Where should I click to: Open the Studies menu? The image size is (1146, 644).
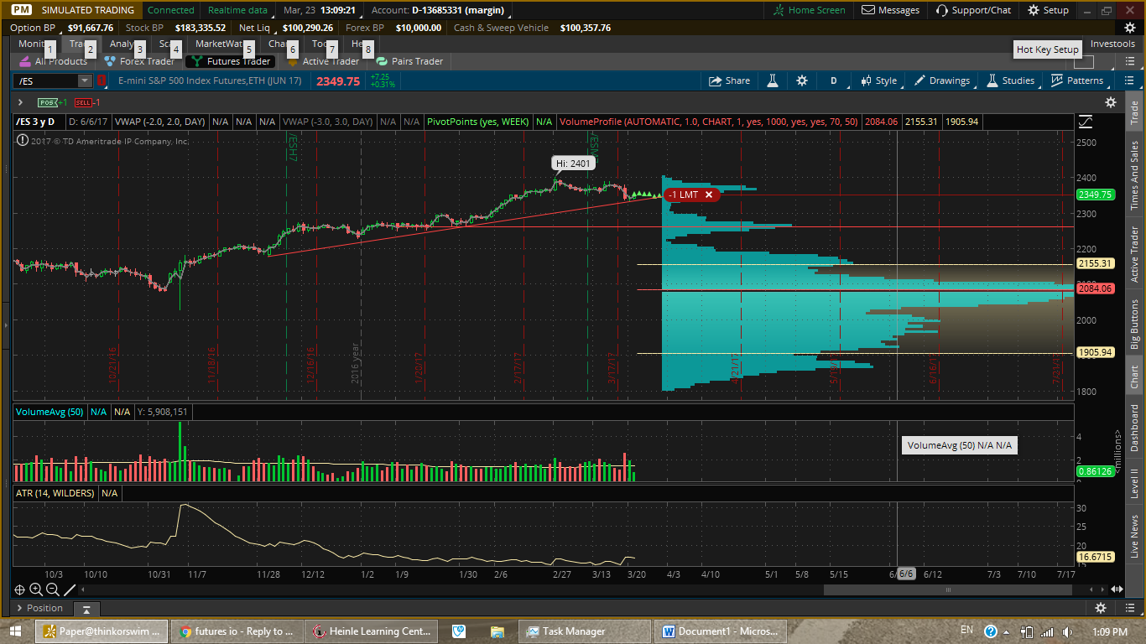[1010, 80]
